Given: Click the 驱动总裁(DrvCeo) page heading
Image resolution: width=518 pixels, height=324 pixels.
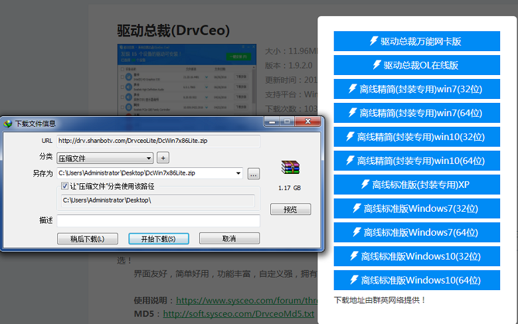Looking at the screenshot, I should [173, 31].
